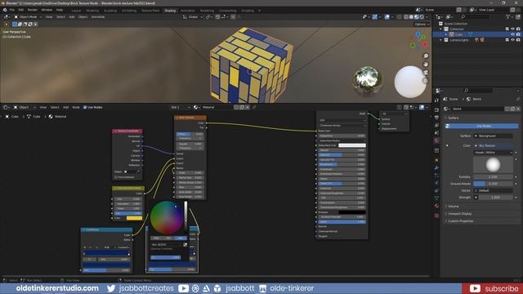
Task: Click the outliner search field
Action: tap(476, 16)
